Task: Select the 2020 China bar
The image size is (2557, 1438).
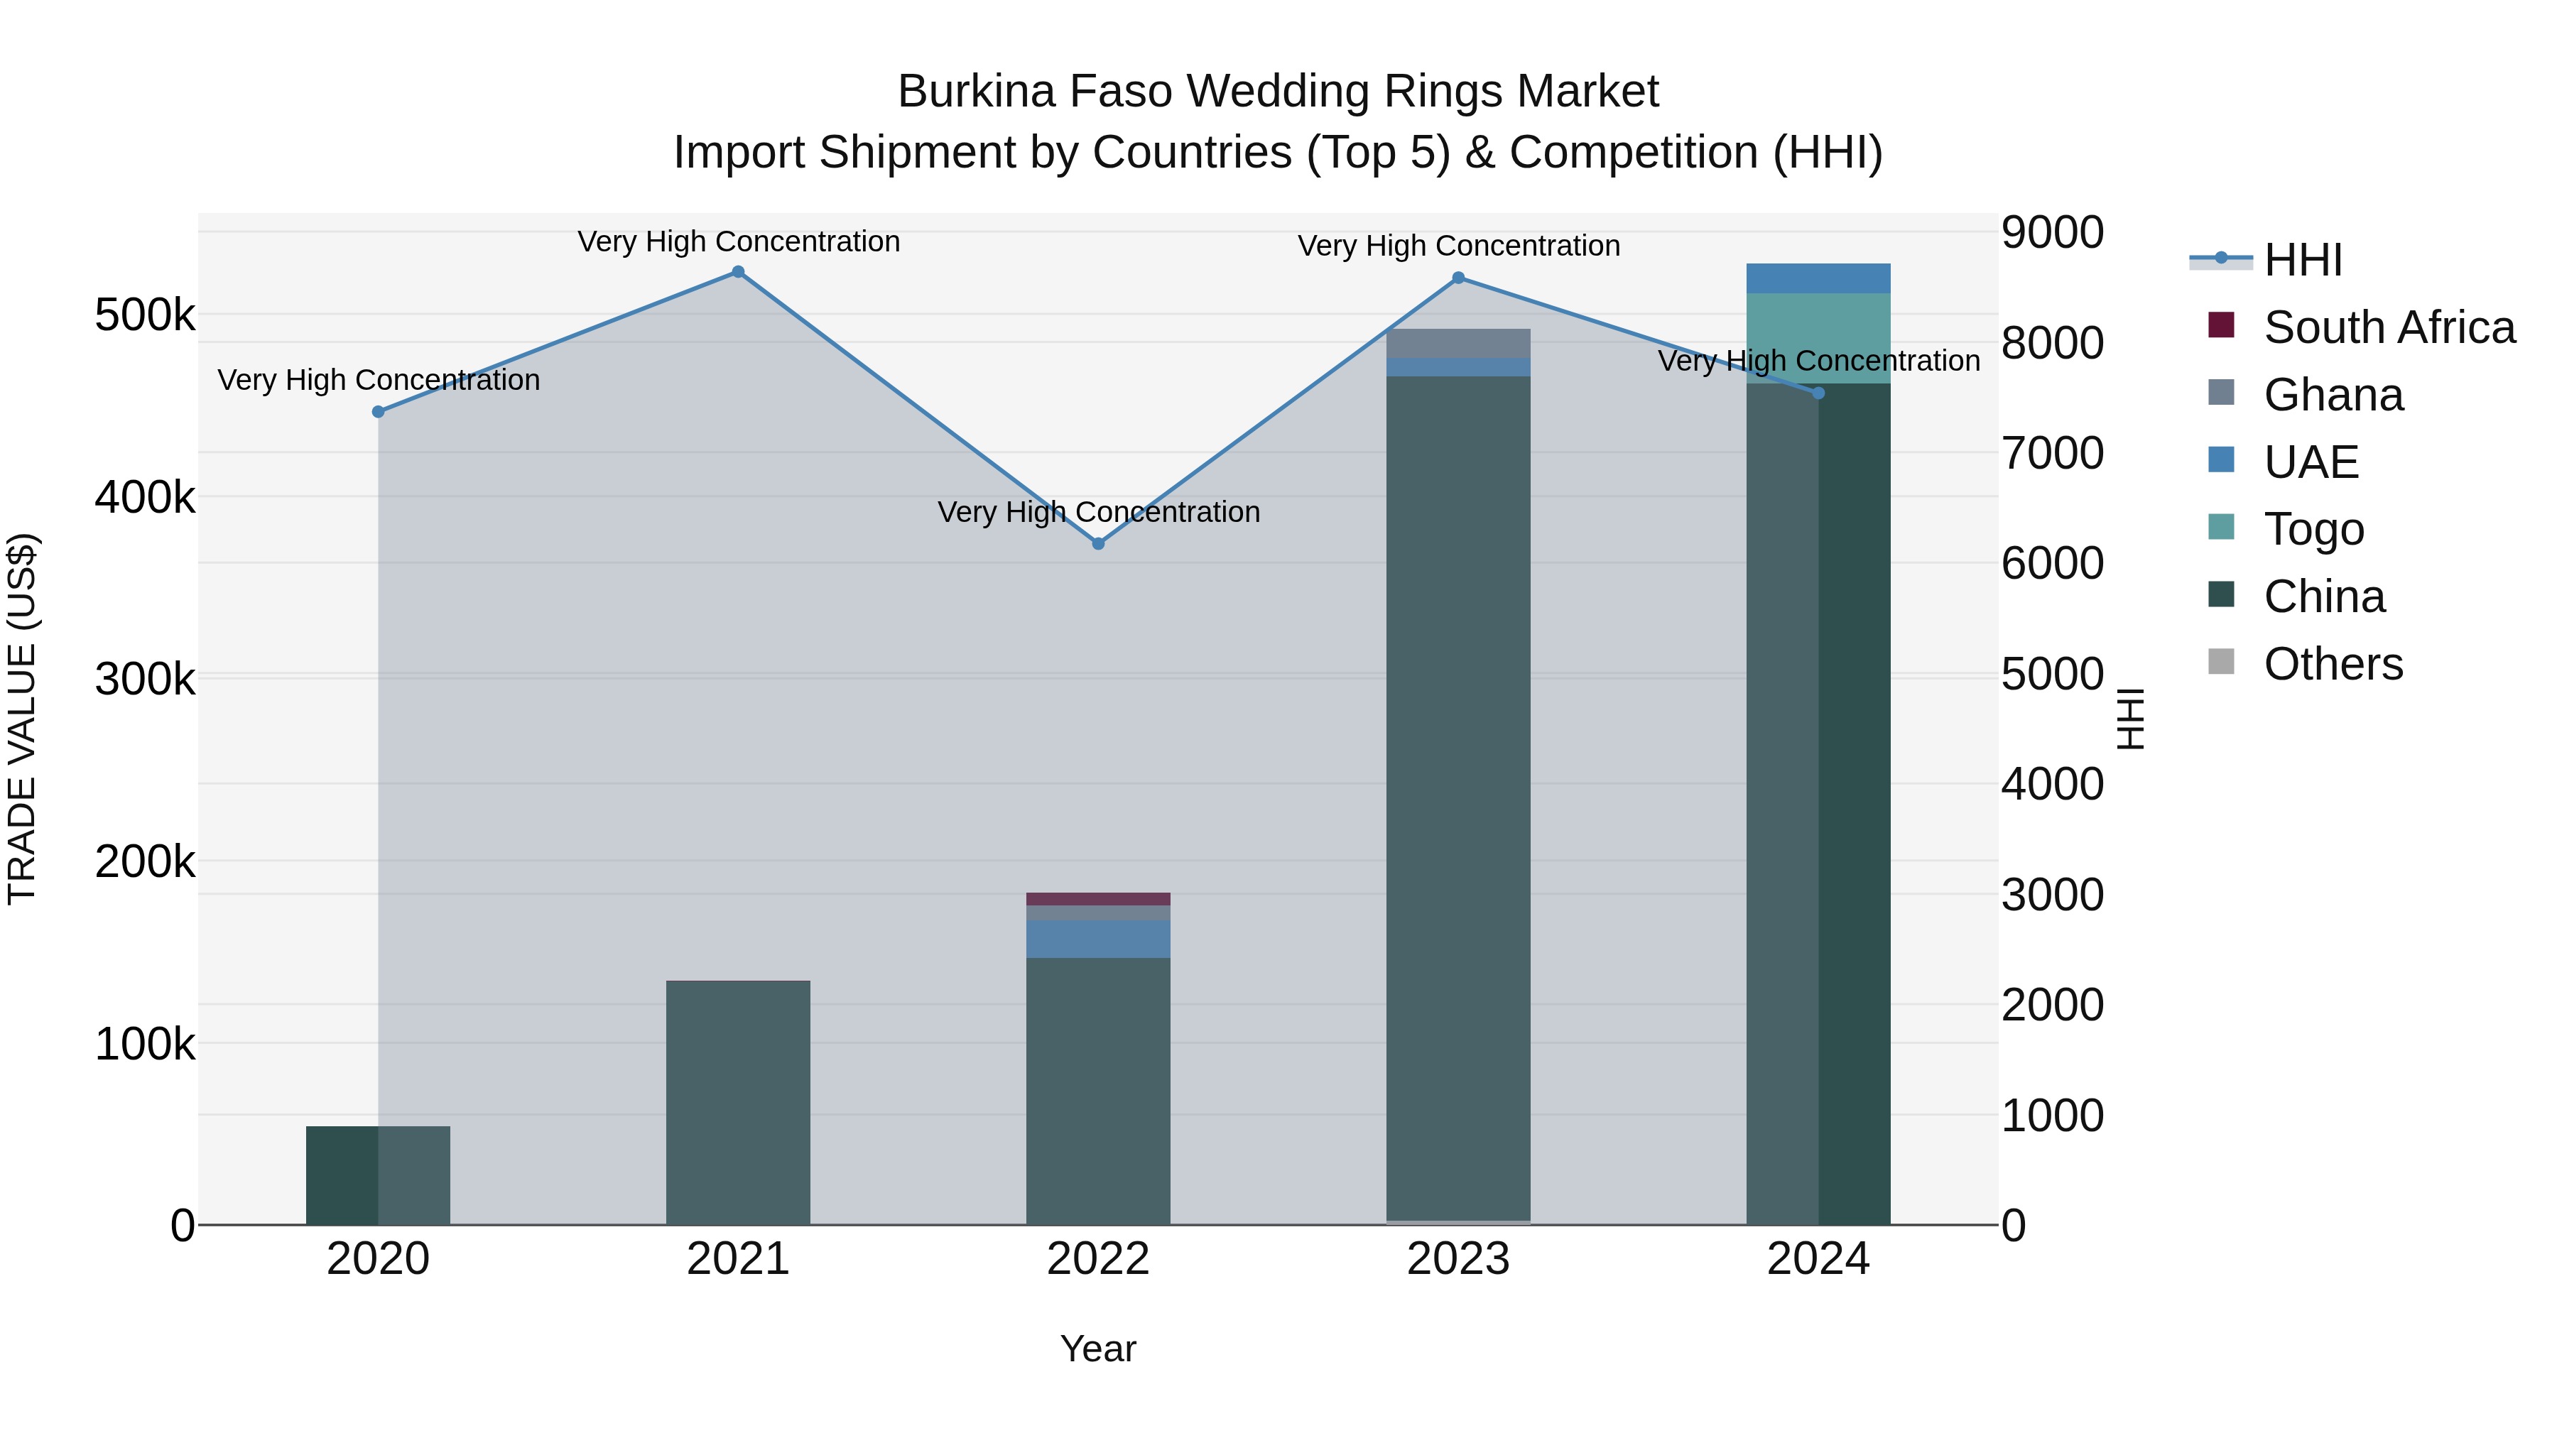Action: pyautogui.click(x=378, y=1175)
